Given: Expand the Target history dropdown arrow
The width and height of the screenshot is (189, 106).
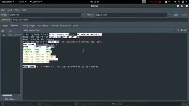Looking at the screenshot, I should [83, 15].
